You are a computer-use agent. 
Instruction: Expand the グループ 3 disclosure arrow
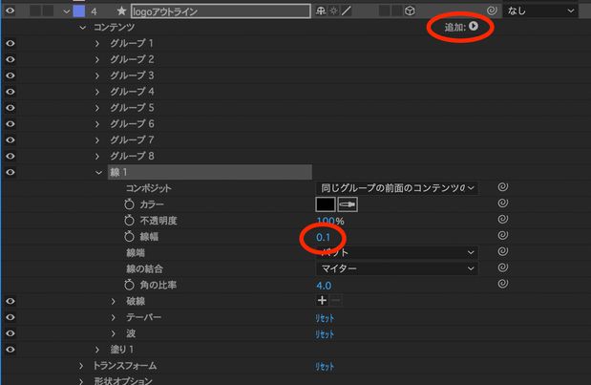97,75
